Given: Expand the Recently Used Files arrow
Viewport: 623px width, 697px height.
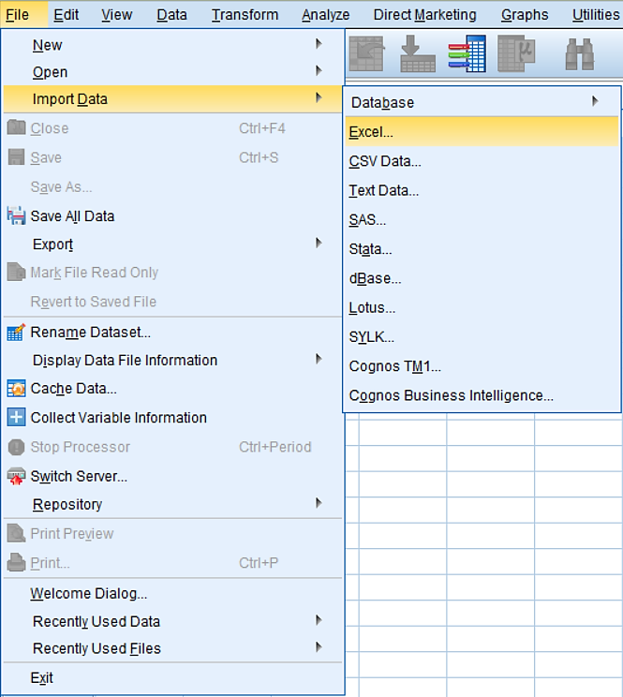Looking at the screenshot, I should pos(319,646).
